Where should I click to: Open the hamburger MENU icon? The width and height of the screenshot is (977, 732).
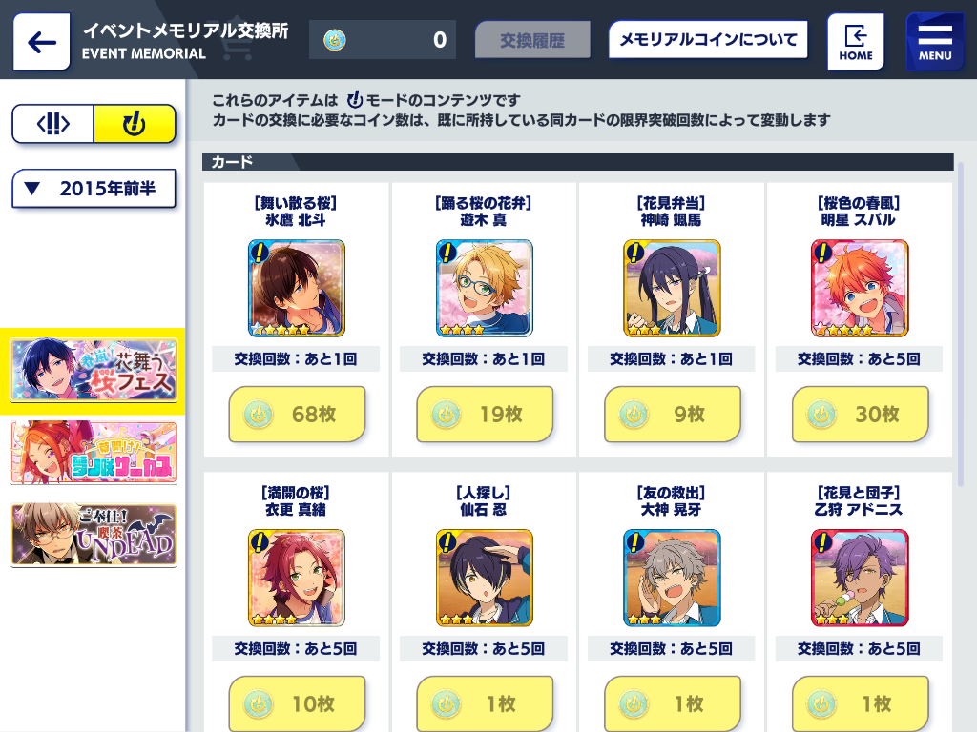click(935, 42)
